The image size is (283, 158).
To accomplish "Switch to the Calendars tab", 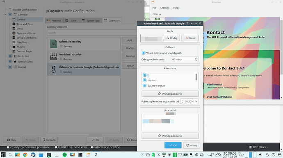I will click(x=112, y=20).
